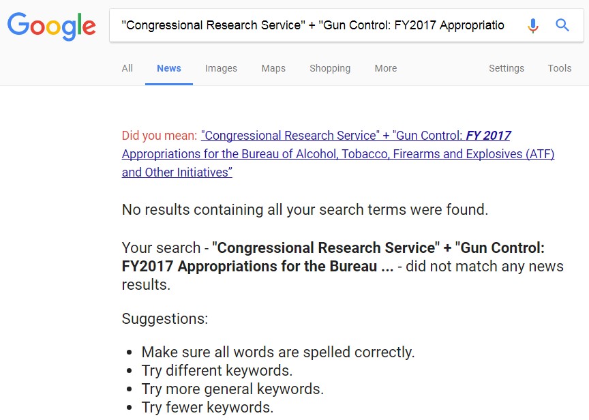Click the magnifying glass search icon
Image resolution: width=589 pixels, height=420 pixels.
(562, 26)
